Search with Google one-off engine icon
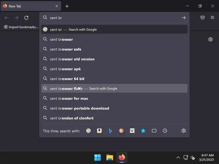This screenshot has height=164, width=219. click(x=88, y=131)
